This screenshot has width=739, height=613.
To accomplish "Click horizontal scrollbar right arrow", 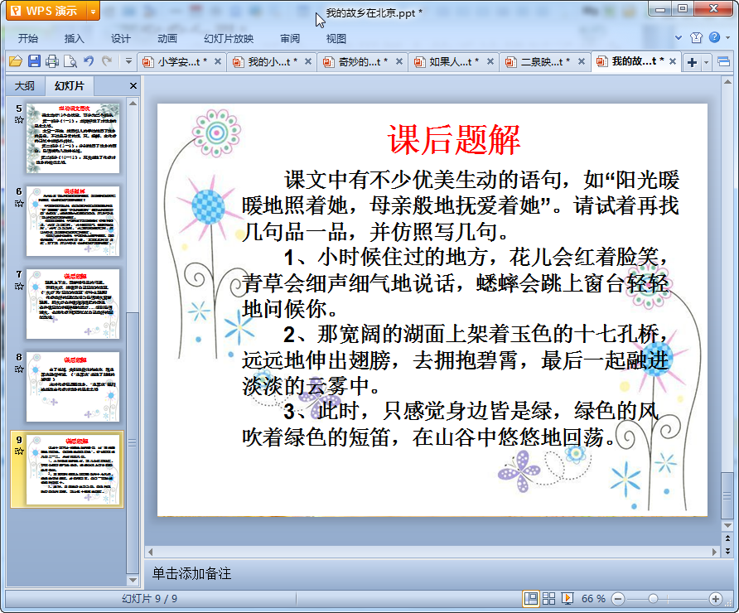I will coord(714,552).
